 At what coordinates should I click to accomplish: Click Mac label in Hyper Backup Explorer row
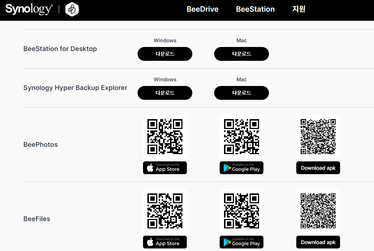242,79
